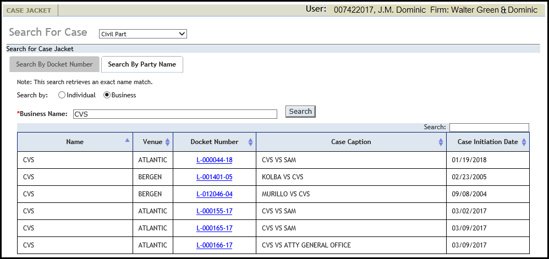Click Case Caption sort arrows icon

point(441,142)
